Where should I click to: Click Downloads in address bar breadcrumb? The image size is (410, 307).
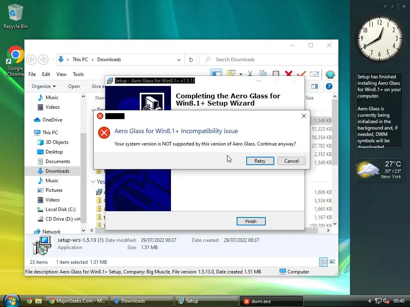[109, 60]
